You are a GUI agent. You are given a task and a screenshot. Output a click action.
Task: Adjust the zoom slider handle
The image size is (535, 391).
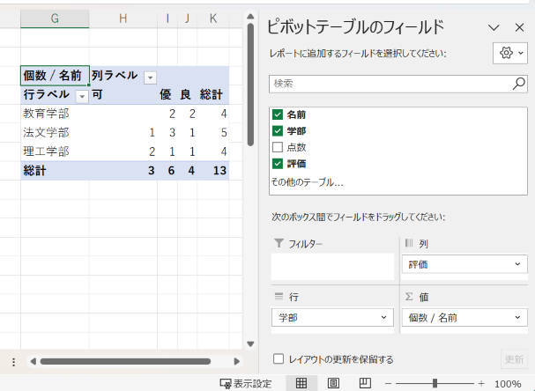(x=435, y=383)
